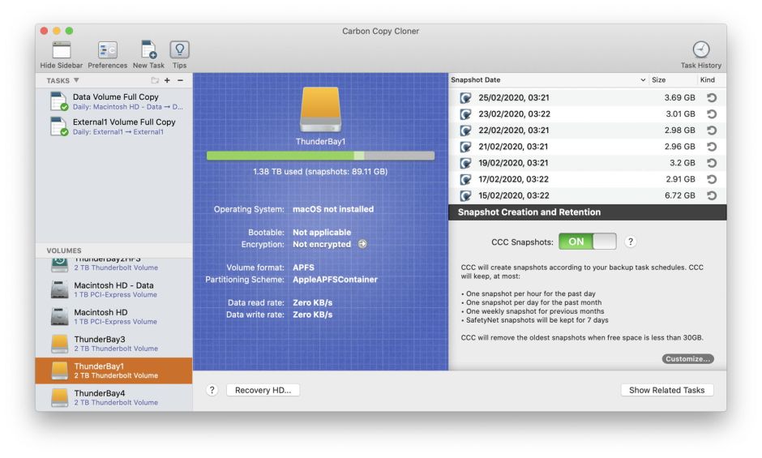
Task: Click the Customize... button
Action: 687,359
